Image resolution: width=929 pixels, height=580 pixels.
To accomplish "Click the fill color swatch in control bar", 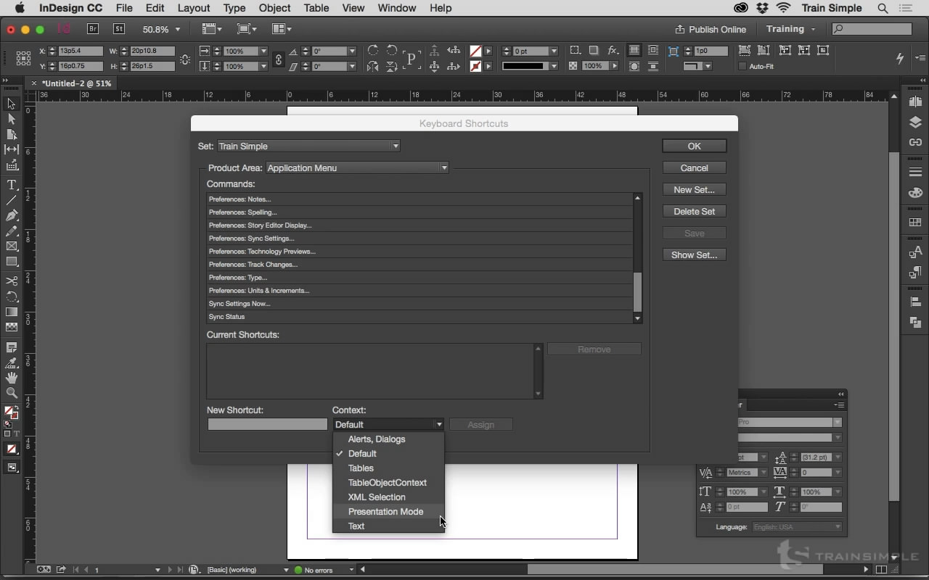I will pos(475,51).
